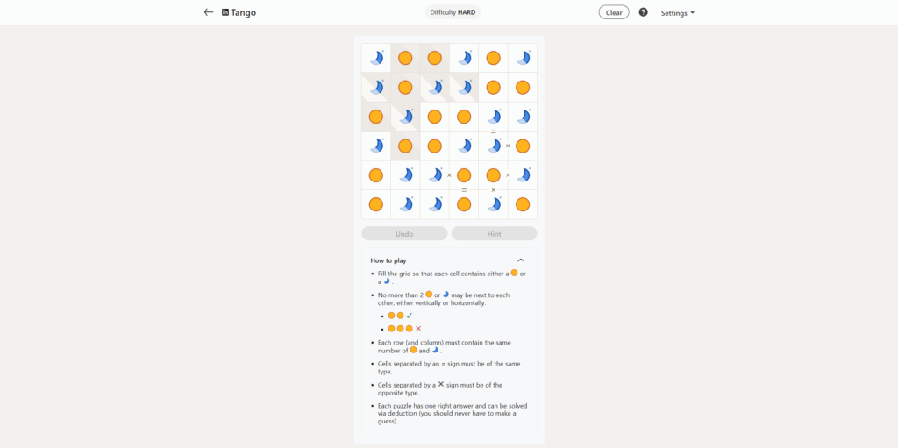Image resolution: width=898 pixels, height=448 pixels.
Task: Toggle the cell in row two, column three
Action: click(434, 87)
